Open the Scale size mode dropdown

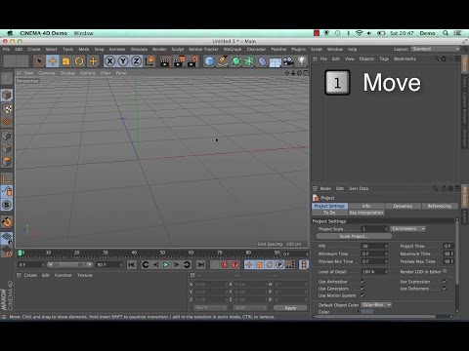pos(250,308)
